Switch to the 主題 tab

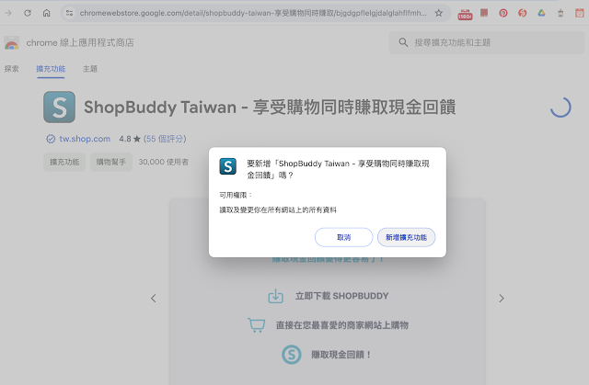coord(90,69)
